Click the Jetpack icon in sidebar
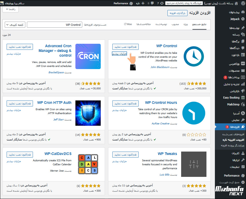 point(243,19)
